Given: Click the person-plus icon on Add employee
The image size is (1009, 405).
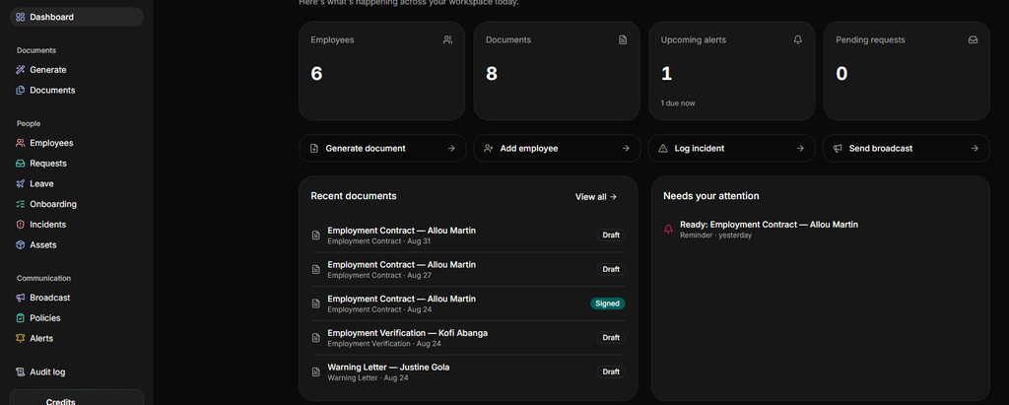Looking at the screenshot, I should 489,149.
